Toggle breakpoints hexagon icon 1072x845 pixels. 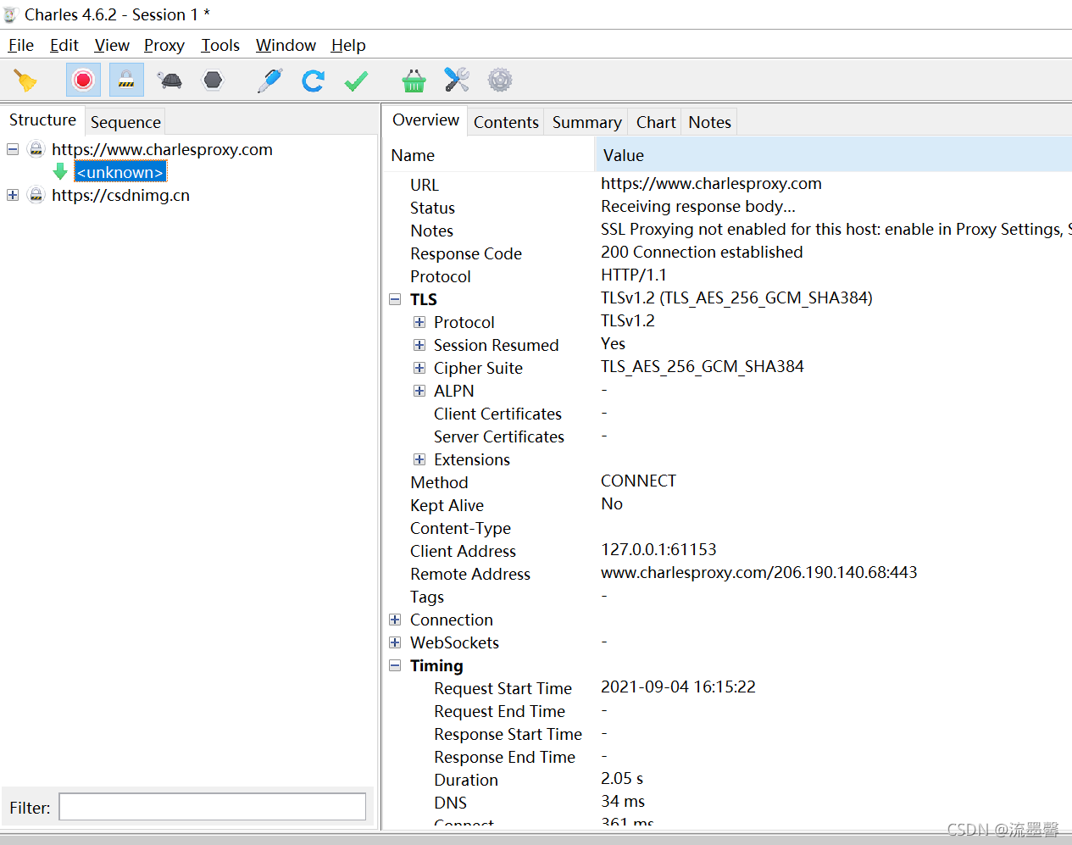[213, 81]
